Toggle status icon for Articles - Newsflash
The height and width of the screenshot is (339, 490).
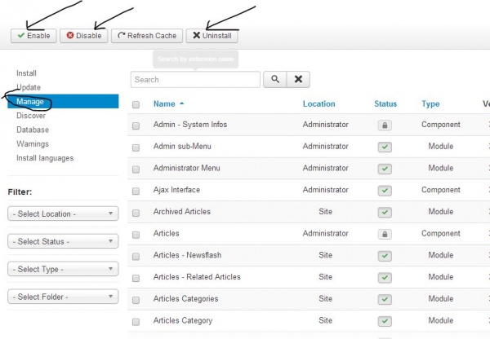[x=384, y=255]
